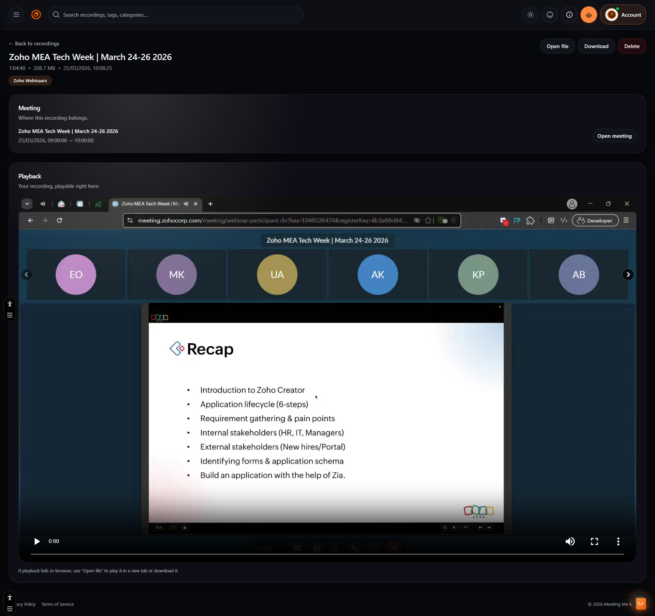Image resolution: width=655 pixels, height=616 pixels.
Task: Click the recorded browser tab dropdown chevron
Action: click(x=27, y=204)
